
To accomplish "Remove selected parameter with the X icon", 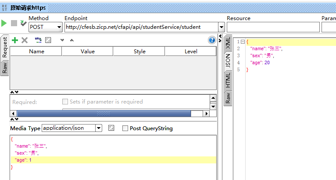I will pos(25,40).
